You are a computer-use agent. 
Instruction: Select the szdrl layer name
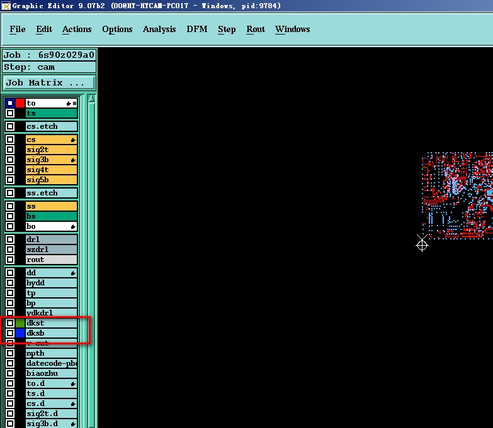pos(52,249)
